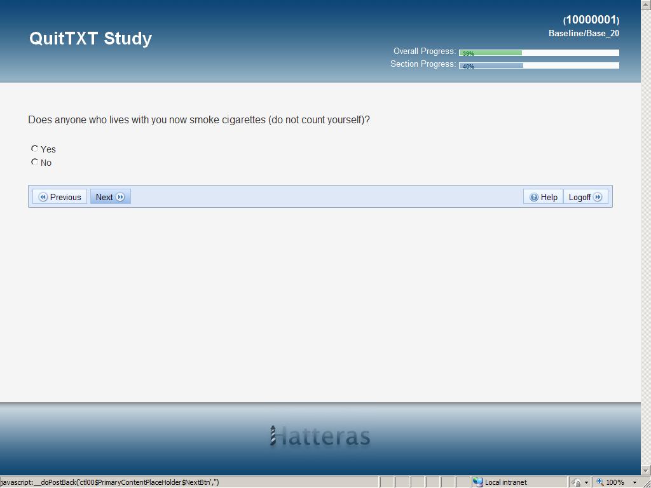Image resolution: width=651 pixels, height=488 pixels.
Task: Select the No radio button
Action: click(x=34, y=162)
